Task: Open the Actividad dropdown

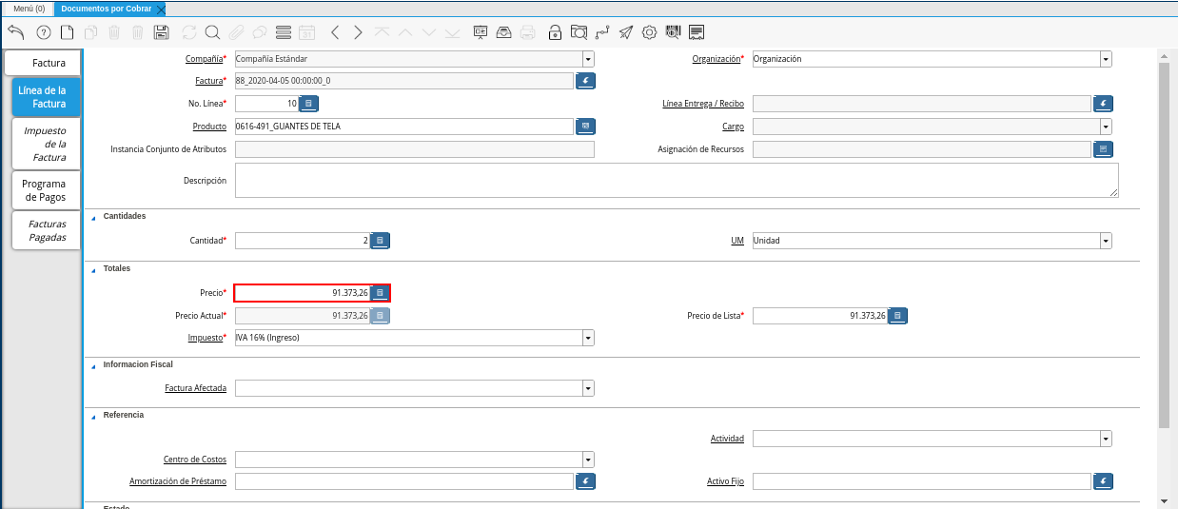Action: (x=1106, y=439)
